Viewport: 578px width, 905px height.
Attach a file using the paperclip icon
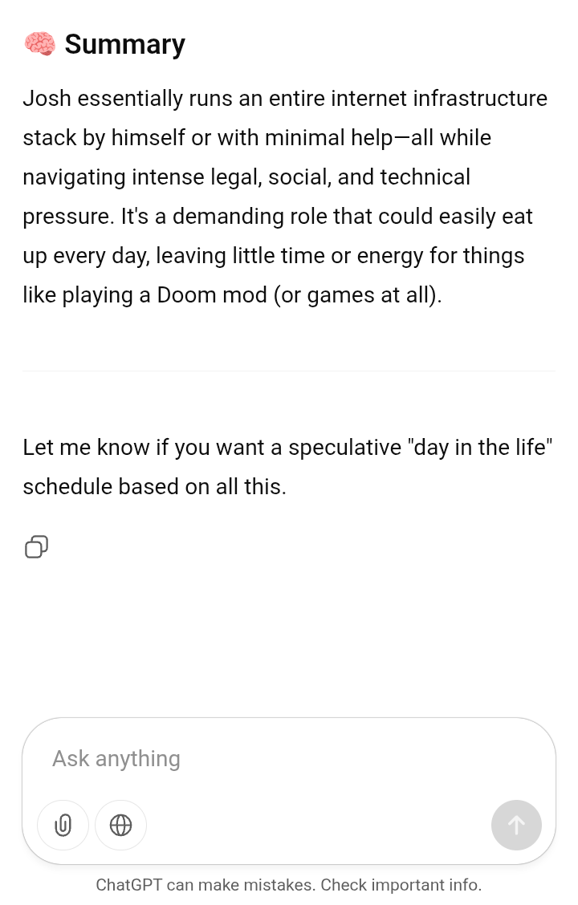point(63,826)
